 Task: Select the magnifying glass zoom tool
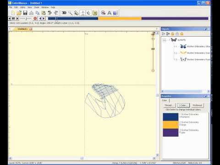coord(70,13)
